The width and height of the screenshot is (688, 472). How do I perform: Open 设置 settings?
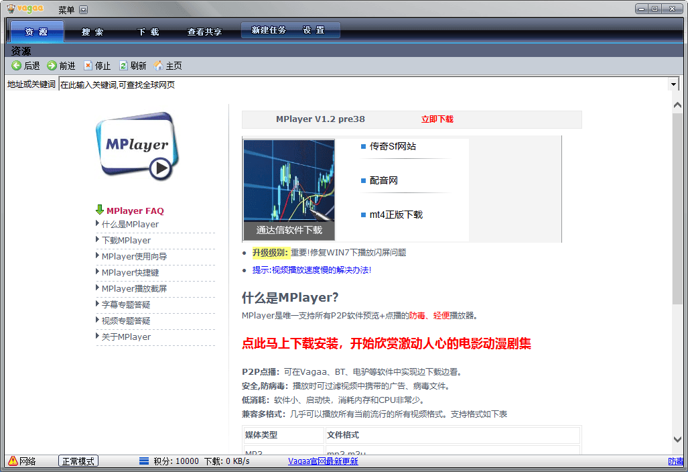(314, 30)
